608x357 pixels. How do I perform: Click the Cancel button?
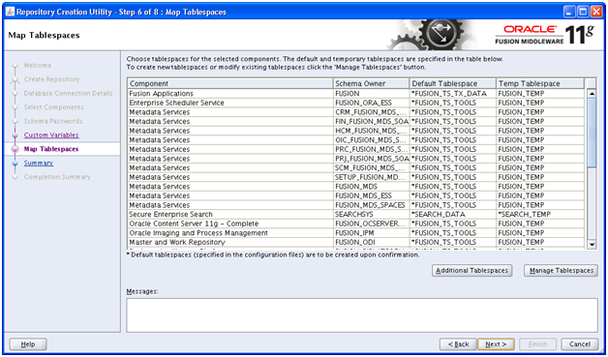point(580,344)
